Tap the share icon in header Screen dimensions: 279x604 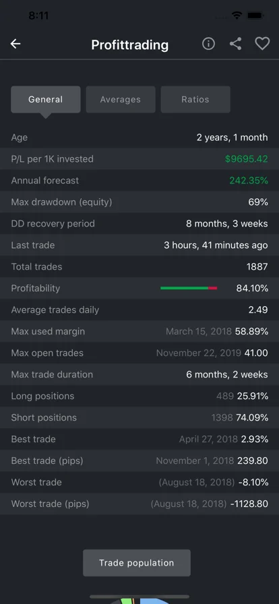coord(235,44)
